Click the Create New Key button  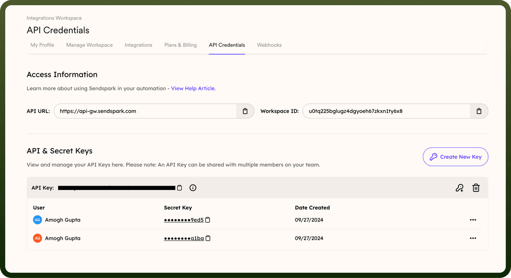pos(455,157)
